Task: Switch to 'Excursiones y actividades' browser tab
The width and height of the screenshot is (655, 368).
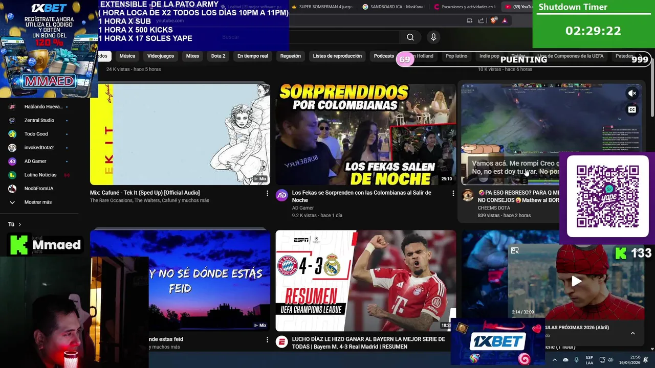Action: [465, 7]
